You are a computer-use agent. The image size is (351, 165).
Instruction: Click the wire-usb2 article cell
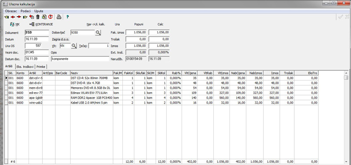coord(36,103)
